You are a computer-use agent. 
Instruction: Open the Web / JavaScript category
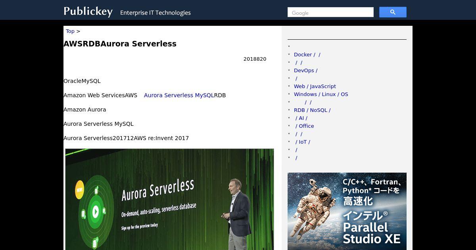point(315,87)
